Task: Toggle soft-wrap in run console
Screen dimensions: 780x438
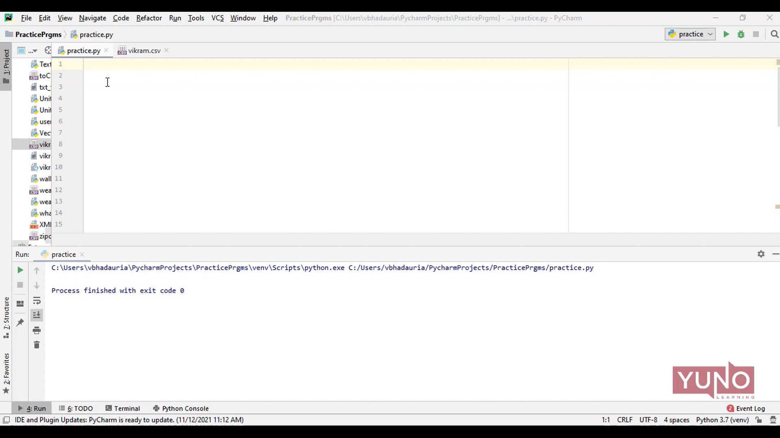Action: [x=37, y=301]
